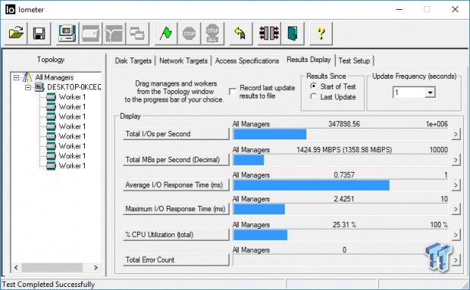Select the DESKTOP-0KCEC manager node
Screen dimensions: 470x290
[x=74, y=87]
